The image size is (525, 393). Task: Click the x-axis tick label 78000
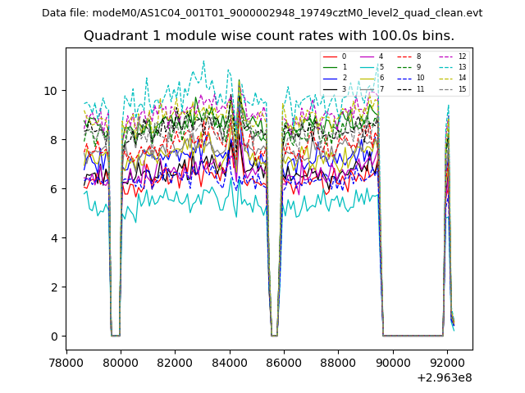67,363
